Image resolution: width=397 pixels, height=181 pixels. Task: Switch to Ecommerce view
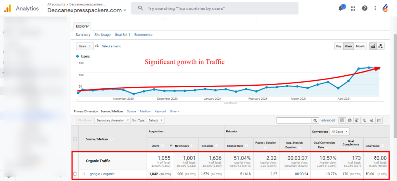[x=143, y=35]
